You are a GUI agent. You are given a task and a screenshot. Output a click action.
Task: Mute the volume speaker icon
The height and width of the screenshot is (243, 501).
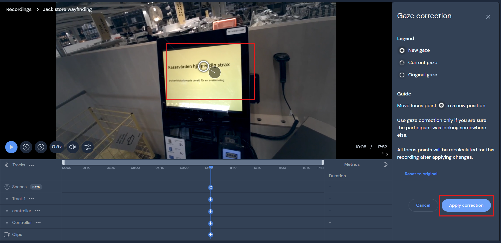72,147
